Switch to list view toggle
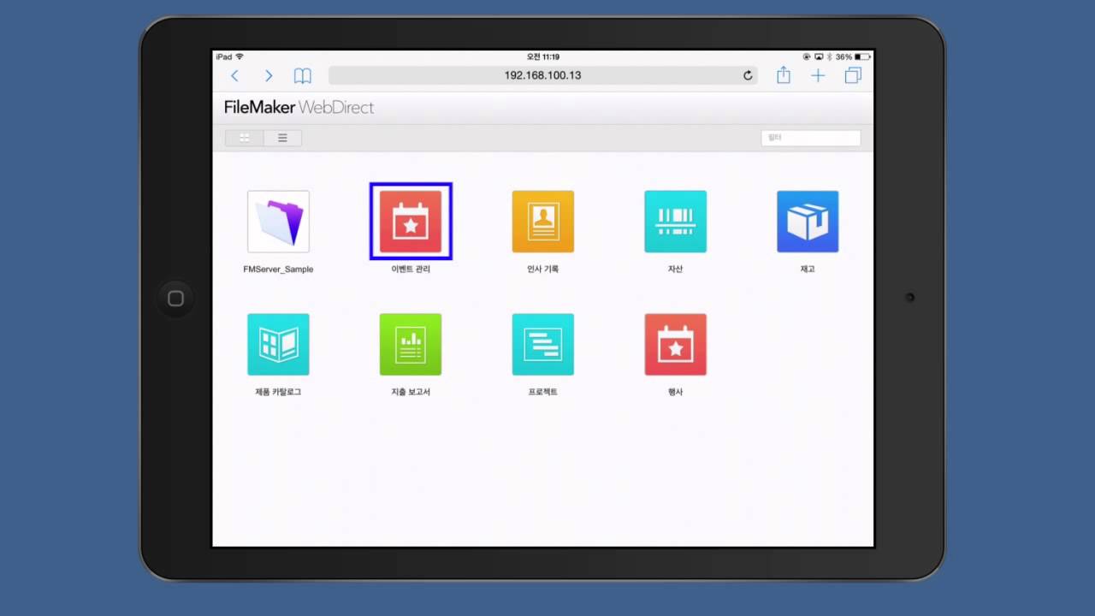The image size is (1095, 616). click(x=282, y=138)
